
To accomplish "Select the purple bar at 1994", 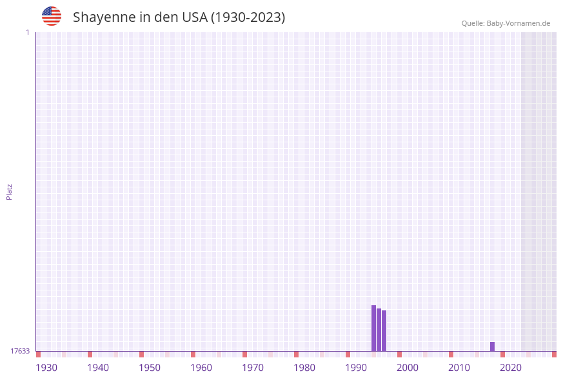I will (373, 325).
